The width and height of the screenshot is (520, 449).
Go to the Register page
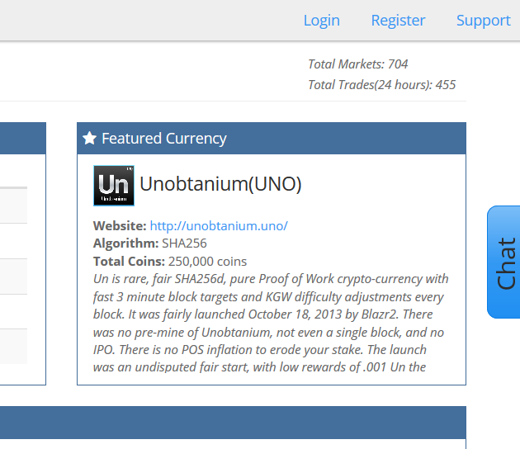click(398, 21)
